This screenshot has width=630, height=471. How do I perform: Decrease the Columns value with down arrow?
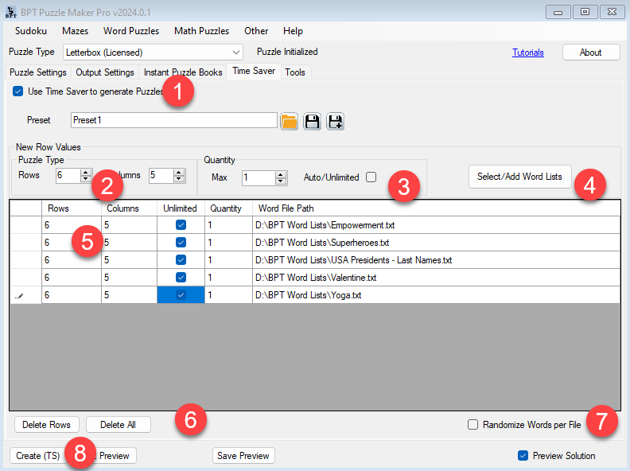(179, 179)
